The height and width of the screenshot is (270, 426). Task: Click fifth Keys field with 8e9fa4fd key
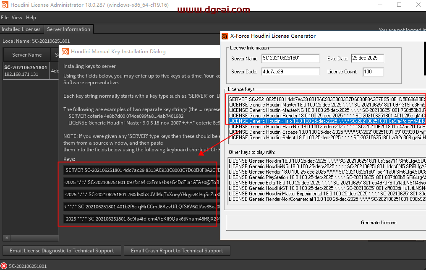(x=141, y=219)
